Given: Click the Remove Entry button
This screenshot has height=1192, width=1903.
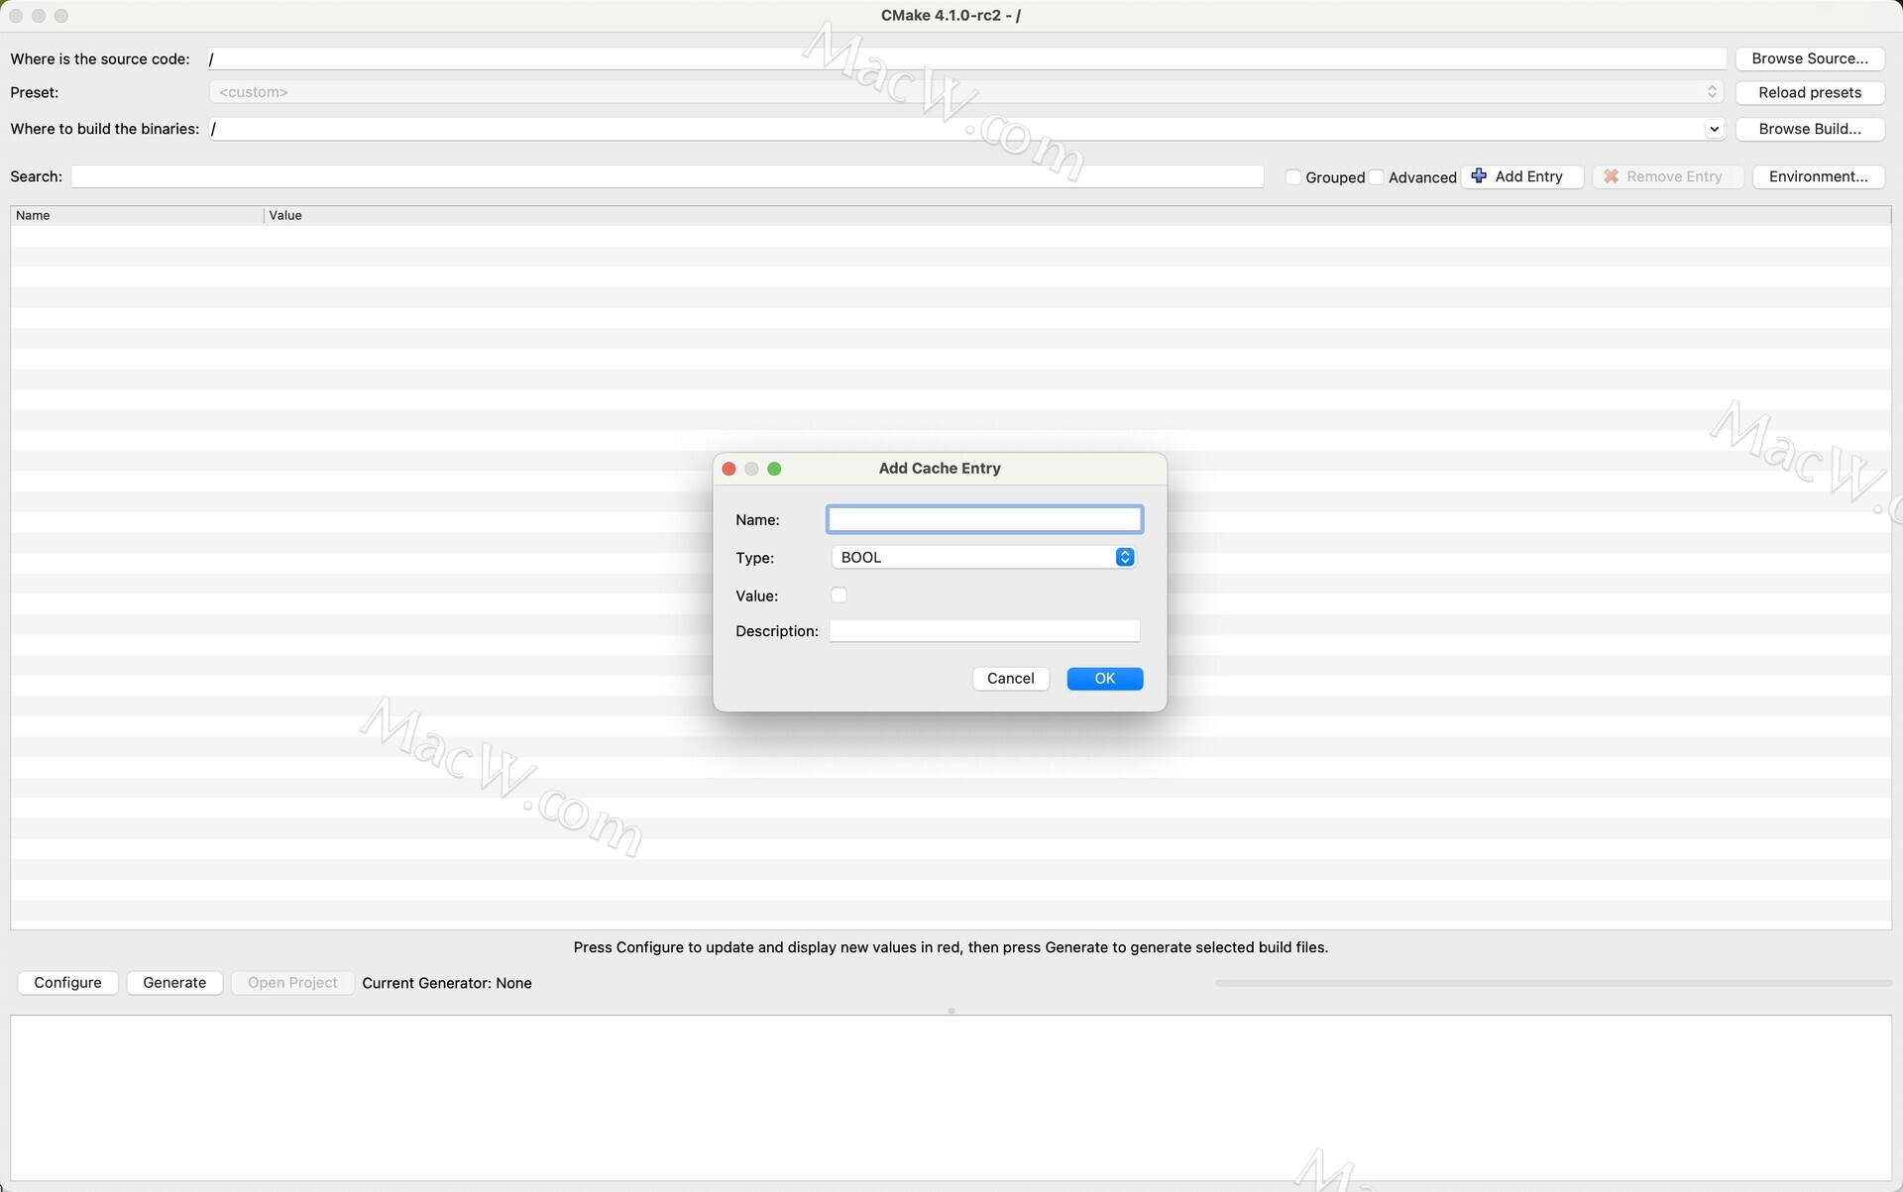Looking at the screenshot, I should pyautogui.click(x=1667, y=176).
